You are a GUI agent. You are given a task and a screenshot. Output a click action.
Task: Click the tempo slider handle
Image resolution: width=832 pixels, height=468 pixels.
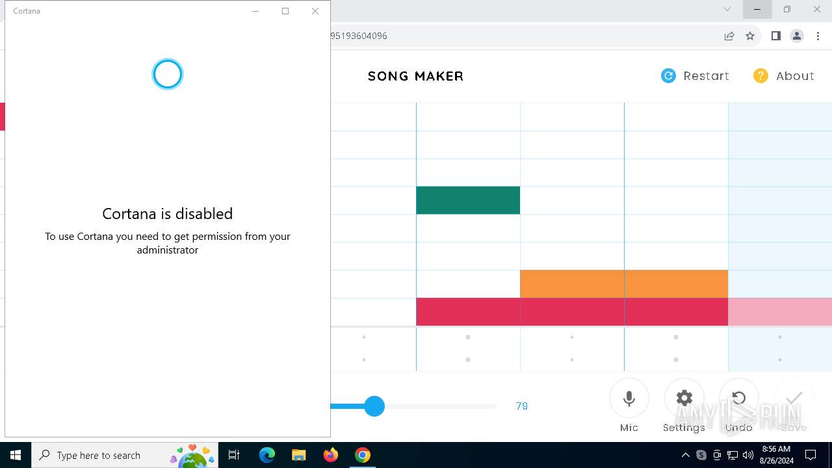[x=374, y=406]
